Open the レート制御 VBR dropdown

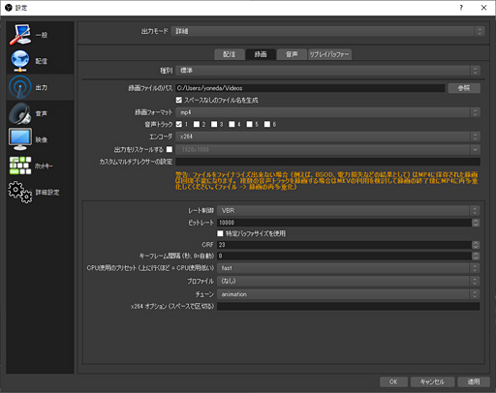(348, 211)
